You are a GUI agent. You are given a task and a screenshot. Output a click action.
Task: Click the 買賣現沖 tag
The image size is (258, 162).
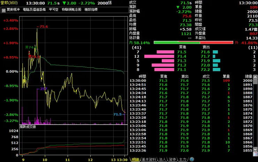[13, 10]
